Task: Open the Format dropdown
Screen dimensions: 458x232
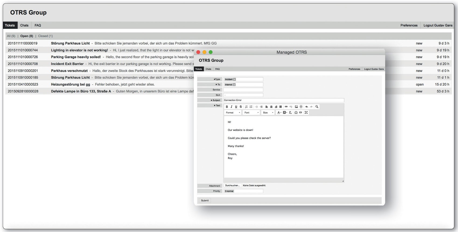Action: tap(233, 113)
